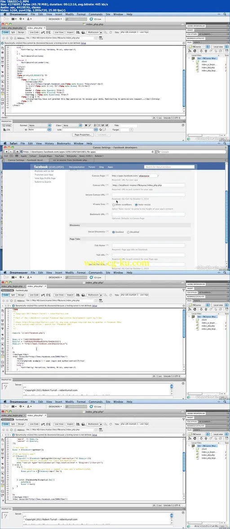Open the History menu in Safari
The height and width of the screenshot is (529, 230).
coord(49,143)
